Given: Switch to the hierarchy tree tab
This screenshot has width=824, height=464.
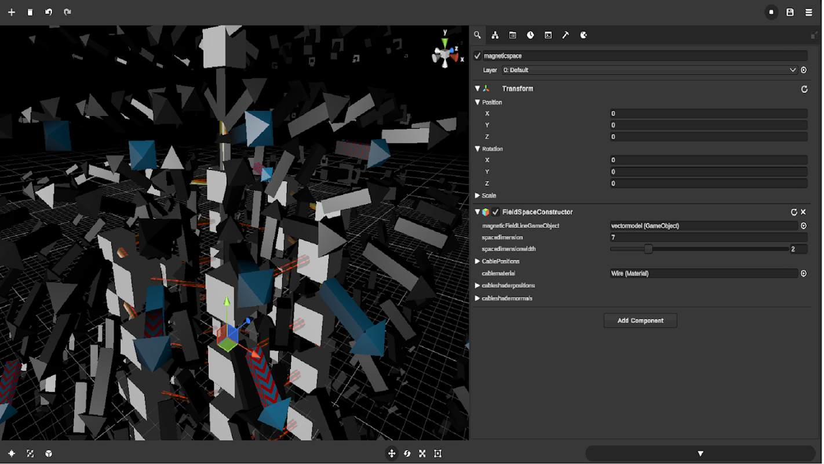Looking at the screenshot, I should tap(495, 35).
